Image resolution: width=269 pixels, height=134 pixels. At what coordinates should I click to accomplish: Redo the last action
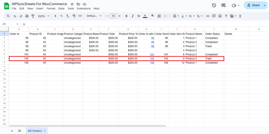click(x=21, y=16)
